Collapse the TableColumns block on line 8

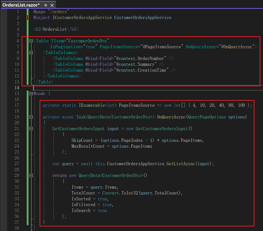point(31,53)
